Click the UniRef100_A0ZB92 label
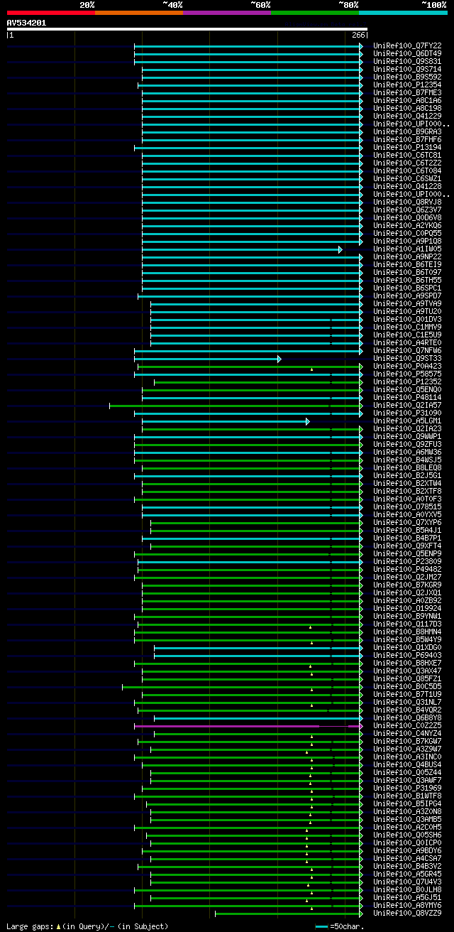The height and width of the screenshot is (932, 454). tap(408, 600)
